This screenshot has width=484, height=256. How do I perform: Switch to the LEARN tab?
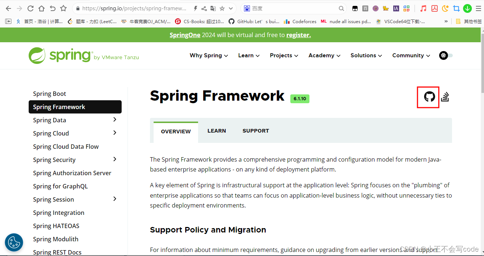[x=216, y=131]
